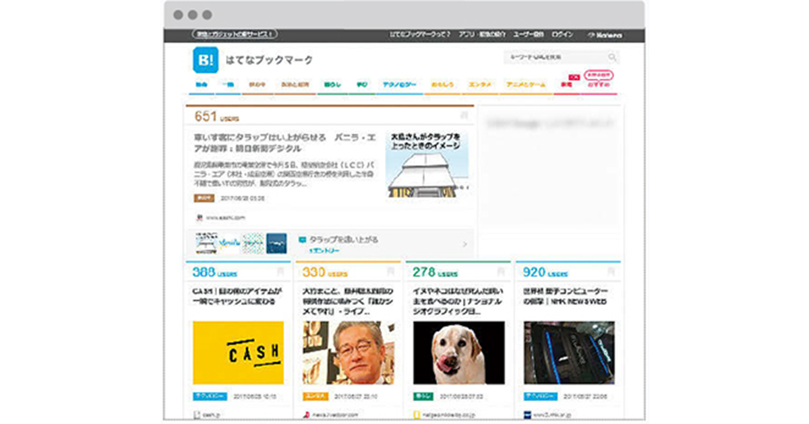Open the テクノロジー category tab
The height and width of the screenshot is (424, 809).
tap(400, 85)
